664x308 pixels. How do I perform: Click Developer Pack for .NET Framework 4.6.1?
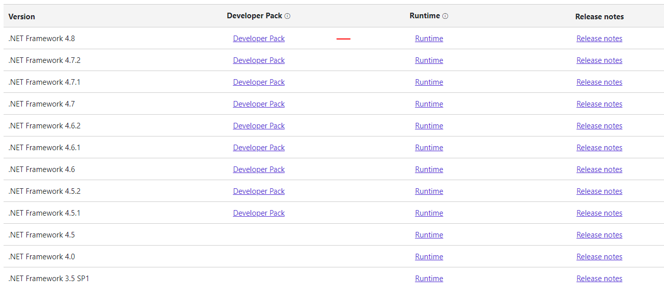(259, 148)
